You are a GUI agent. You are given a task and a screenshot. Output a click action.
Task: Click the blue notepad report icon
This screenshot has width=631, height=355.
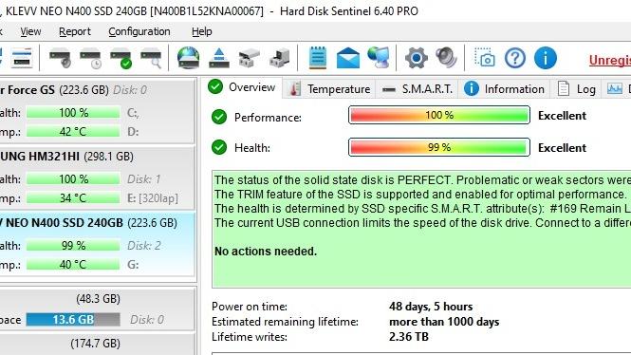pos(318,58)
